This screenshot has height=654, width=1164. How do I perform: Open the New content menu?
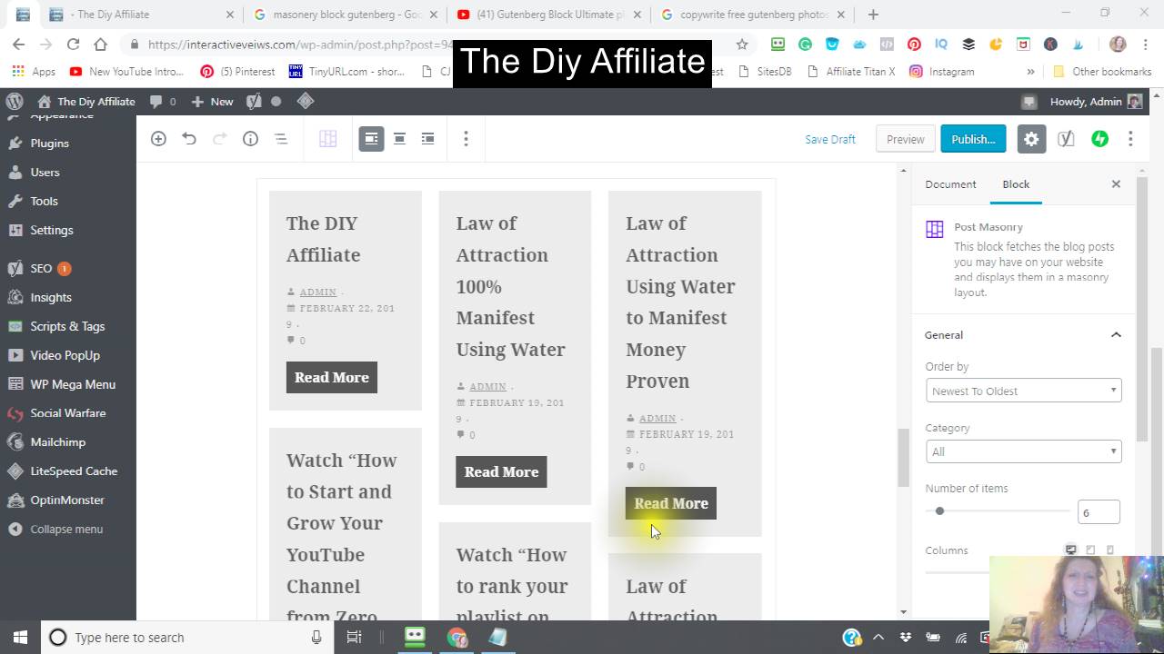pos(212,102)
